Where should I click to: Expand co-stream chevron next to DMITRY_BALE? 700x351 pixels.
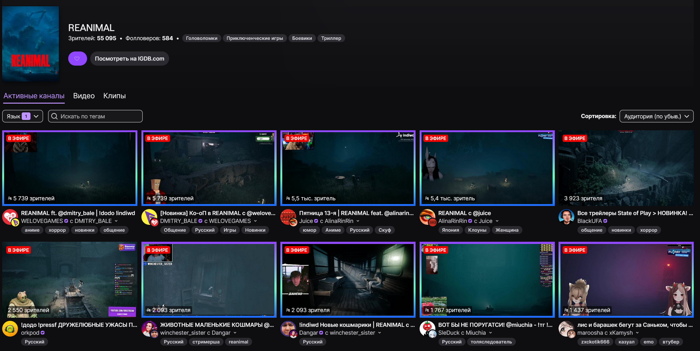tap(116, 221)
